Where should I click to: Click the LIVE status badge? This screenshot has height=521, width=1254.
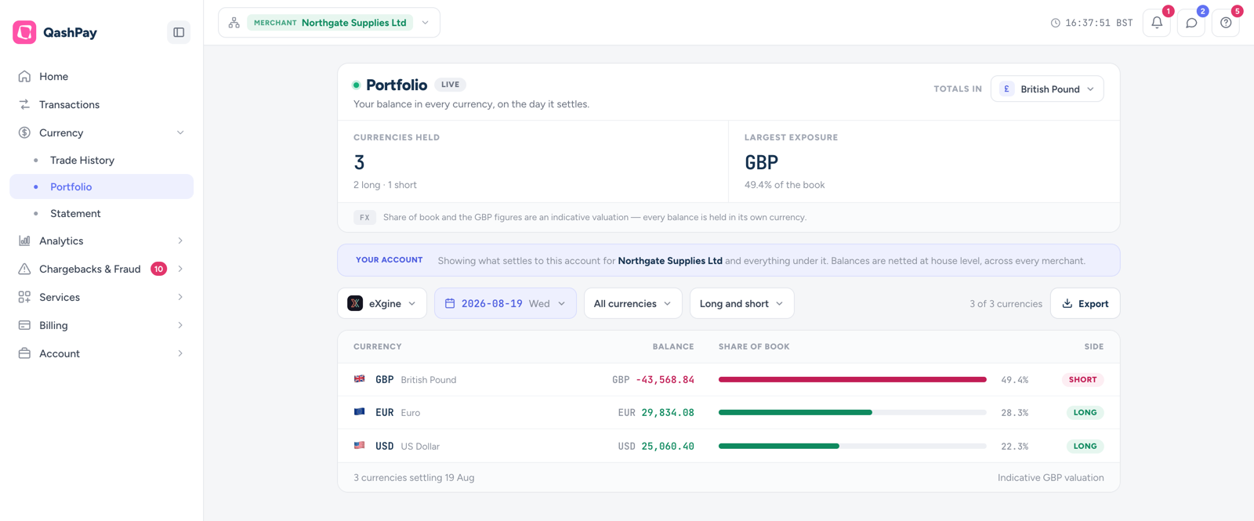[450, 85]
